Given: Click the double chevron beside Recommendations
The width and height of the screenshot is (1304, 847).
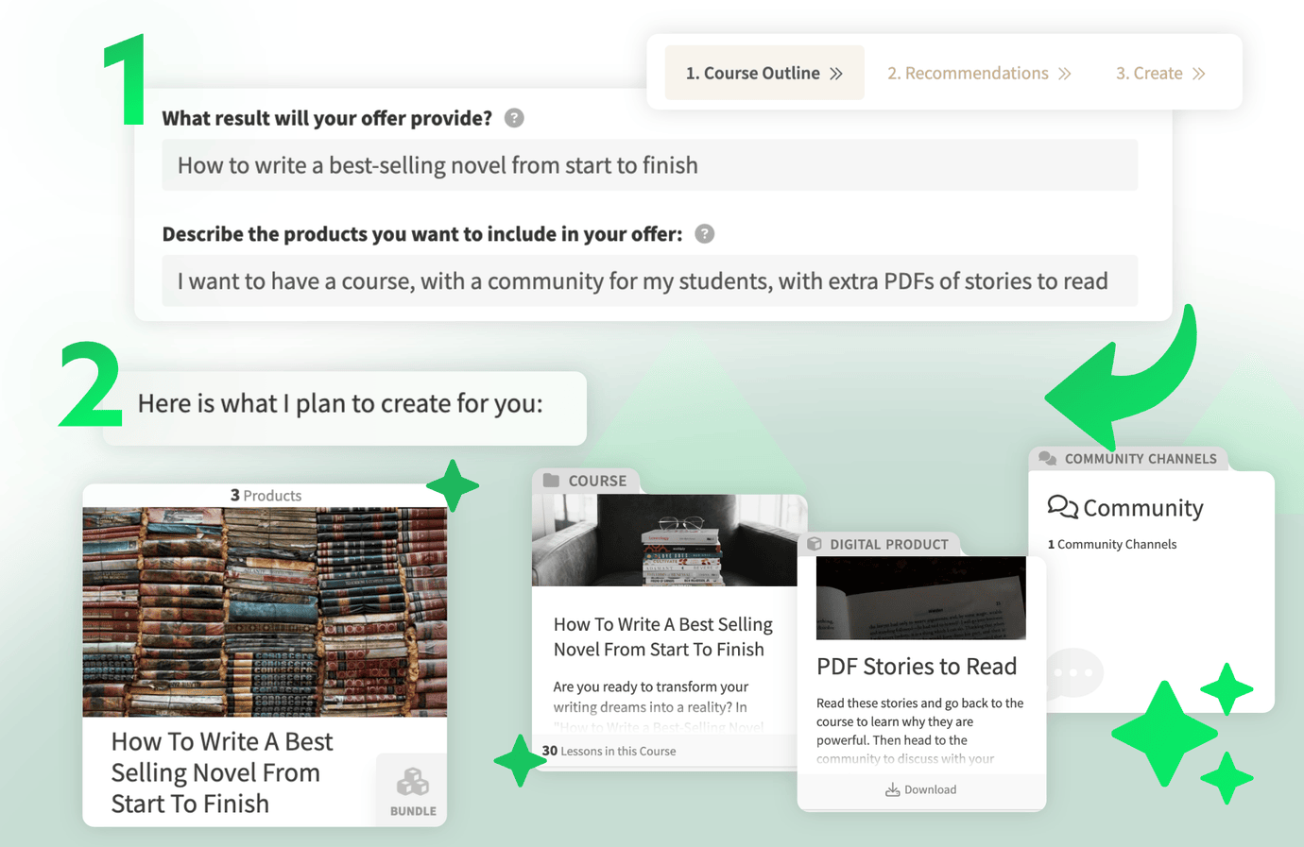Looking at the screenshot, I should pos(1065,74).
